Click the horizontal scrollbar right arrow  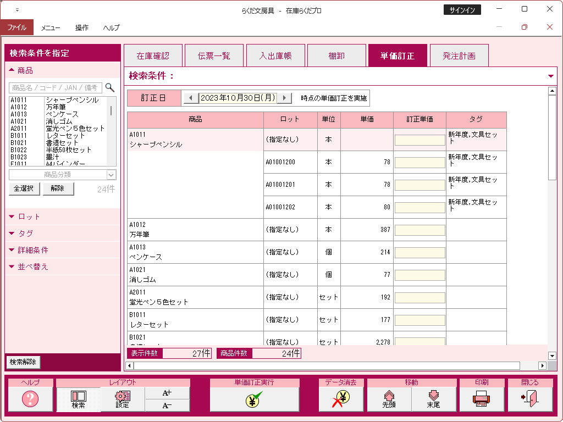[x=542, y=365]
